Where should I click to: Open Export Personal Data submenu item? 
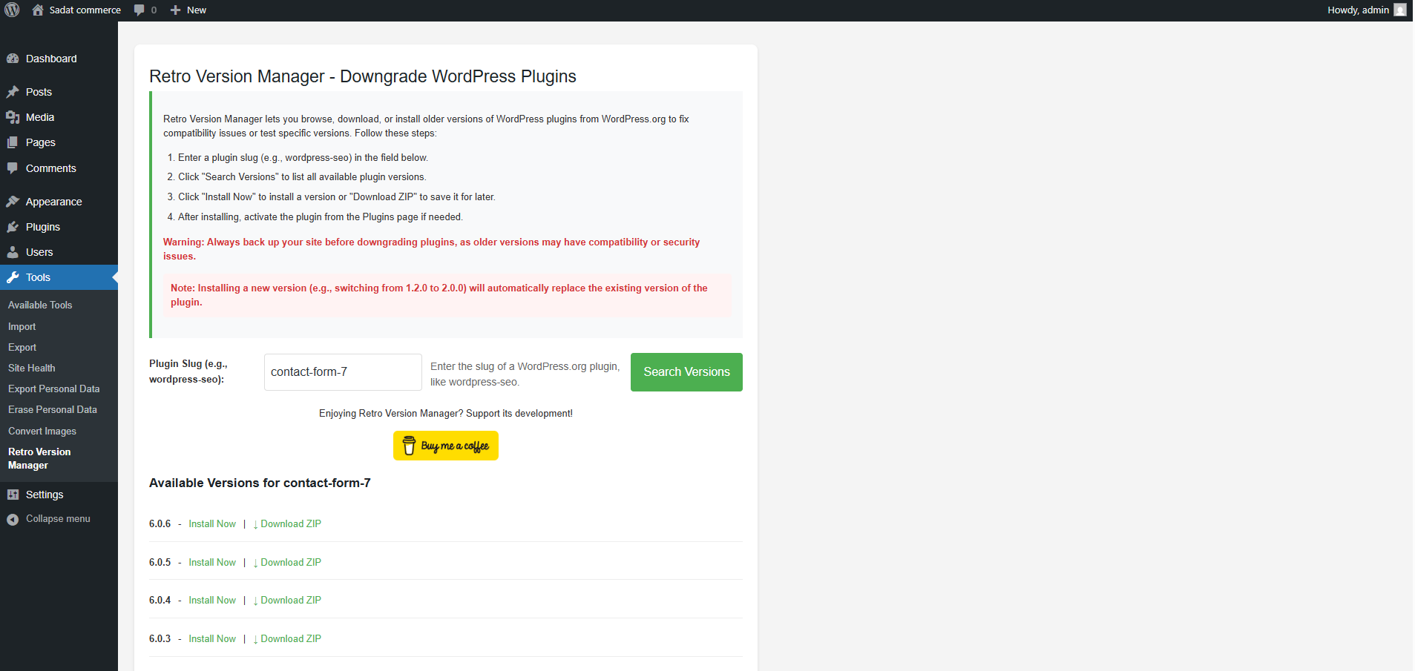point(53,389)
